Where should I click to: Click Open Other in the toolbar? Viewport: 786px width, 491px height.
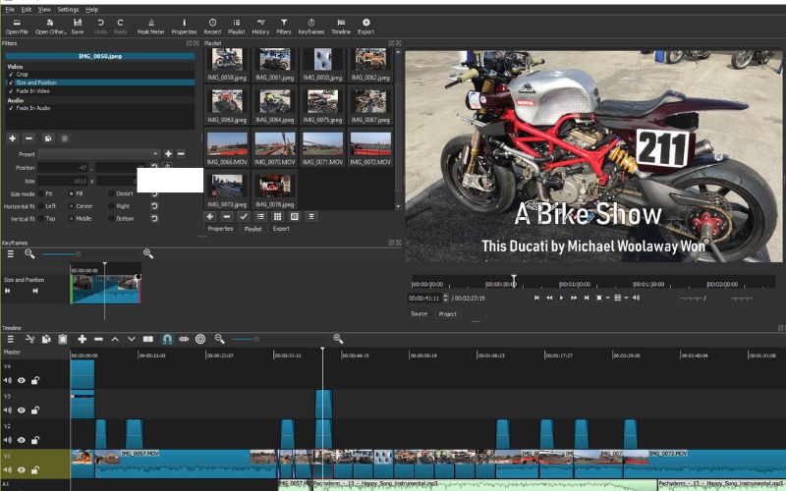50,27
